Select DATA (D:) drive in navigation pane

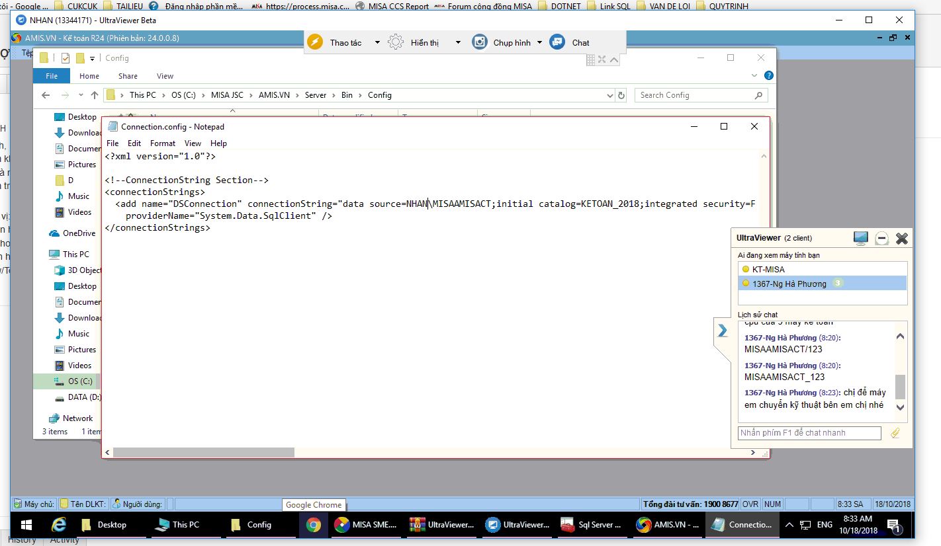tap(78, 397)
